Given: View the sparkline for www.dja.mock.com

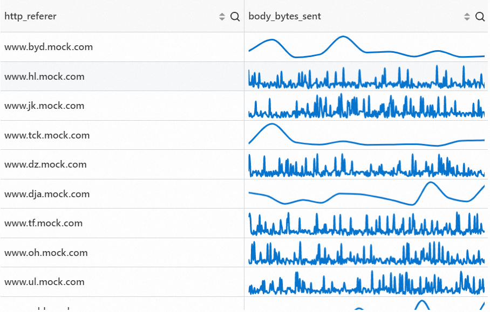Looking at the screenshot, I should 366,194.
